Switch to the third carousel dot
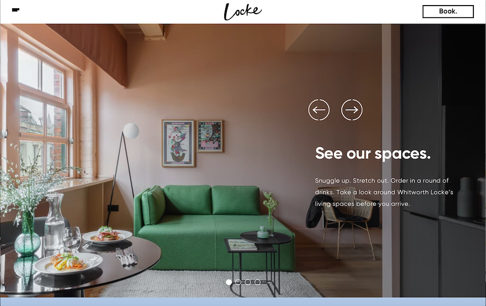The height and width of the screenshot is (306, 486). 248,282
